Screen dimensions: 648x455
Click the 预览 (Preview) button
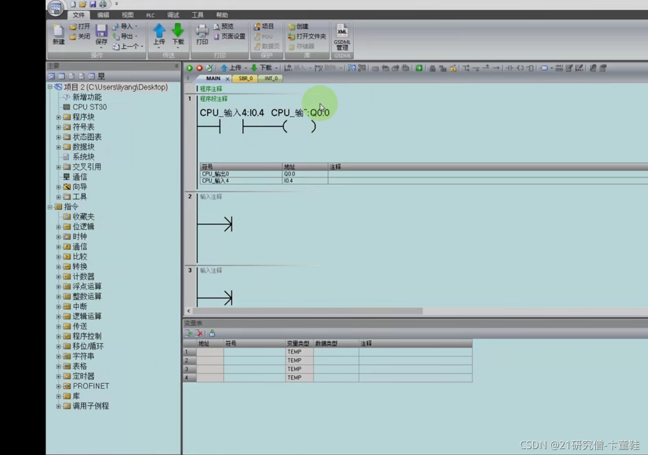[x=224, y=27]
